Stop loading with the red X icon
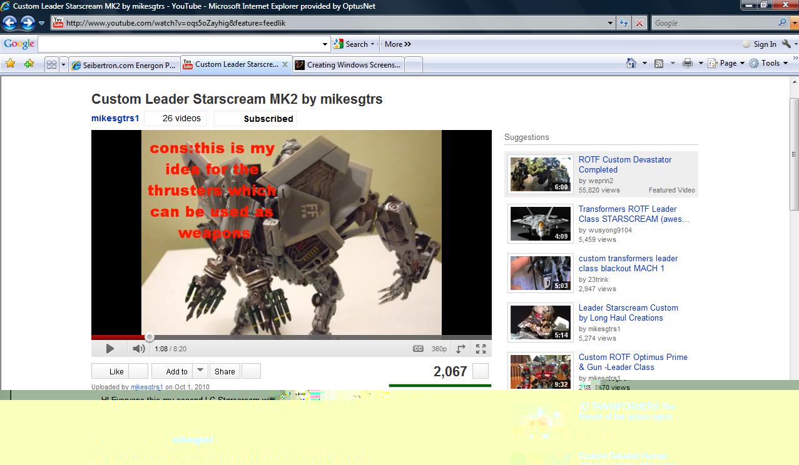 click(639, 23)
